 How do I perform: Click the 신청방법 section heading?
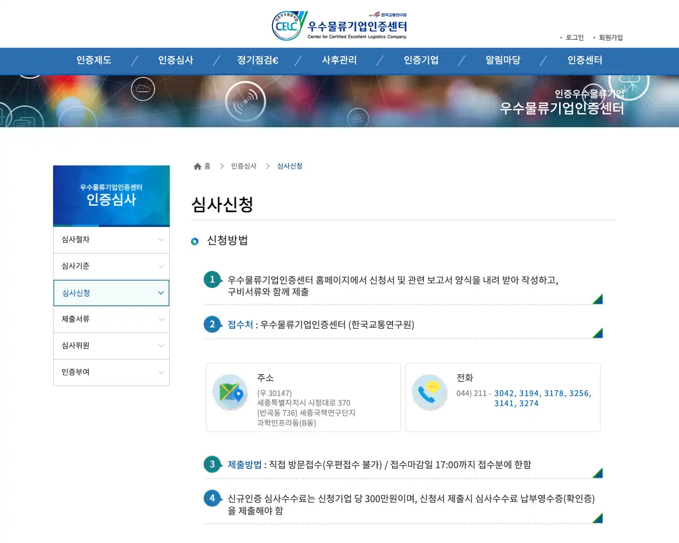coord(228,240)
